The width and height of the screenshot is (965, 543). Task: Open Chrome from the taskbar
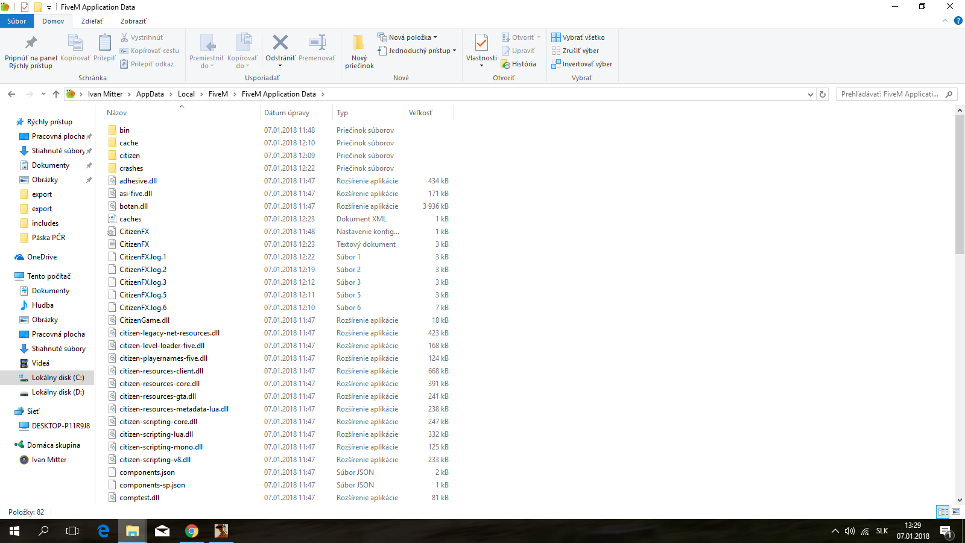(x=192, y=531)
